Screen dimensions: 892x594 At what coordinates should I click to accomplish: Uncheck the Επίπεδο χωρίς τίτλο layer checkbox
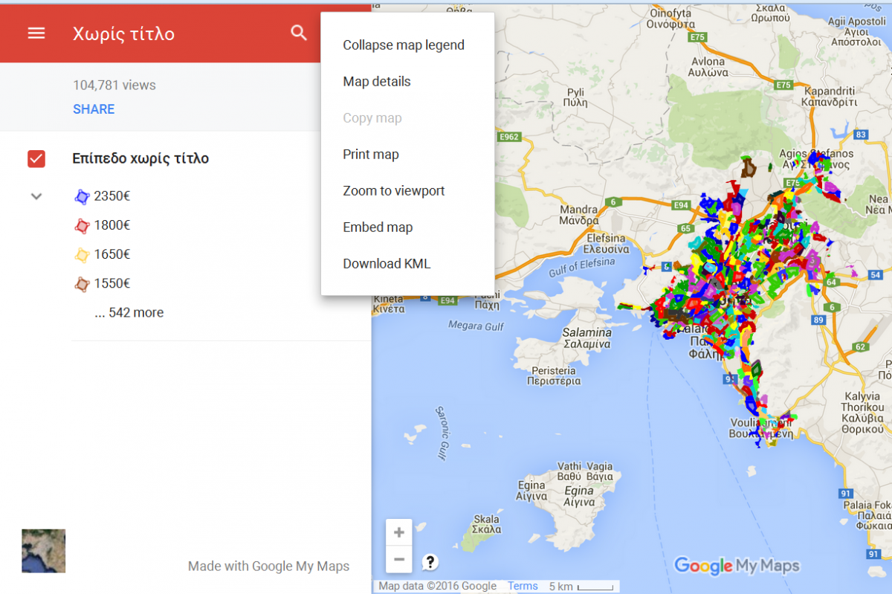point(36,158)
